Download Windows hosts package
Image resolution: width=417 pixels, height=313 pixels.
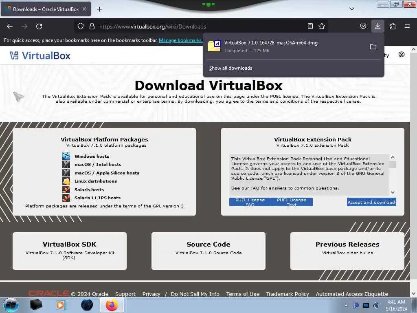tap(92, 156)
